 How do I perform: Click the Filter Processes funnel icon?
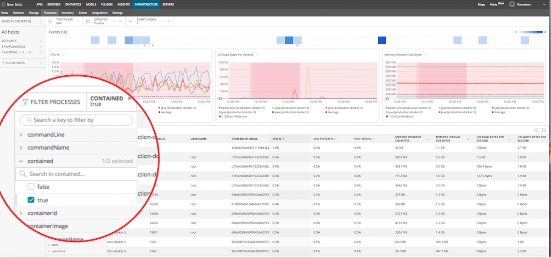tap(25, 102)
